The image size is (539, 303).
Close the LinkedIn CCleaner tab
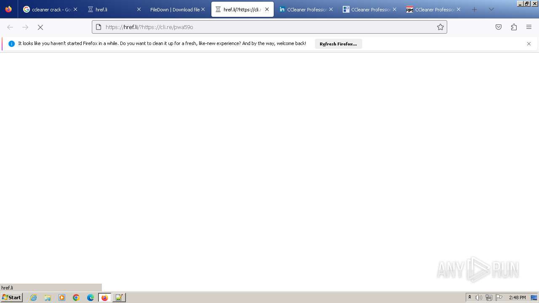pyautogui.click(x=331, y=9)
